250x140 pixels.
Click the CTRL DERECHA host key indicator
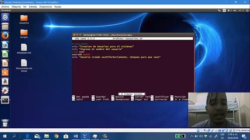(243, 130)
